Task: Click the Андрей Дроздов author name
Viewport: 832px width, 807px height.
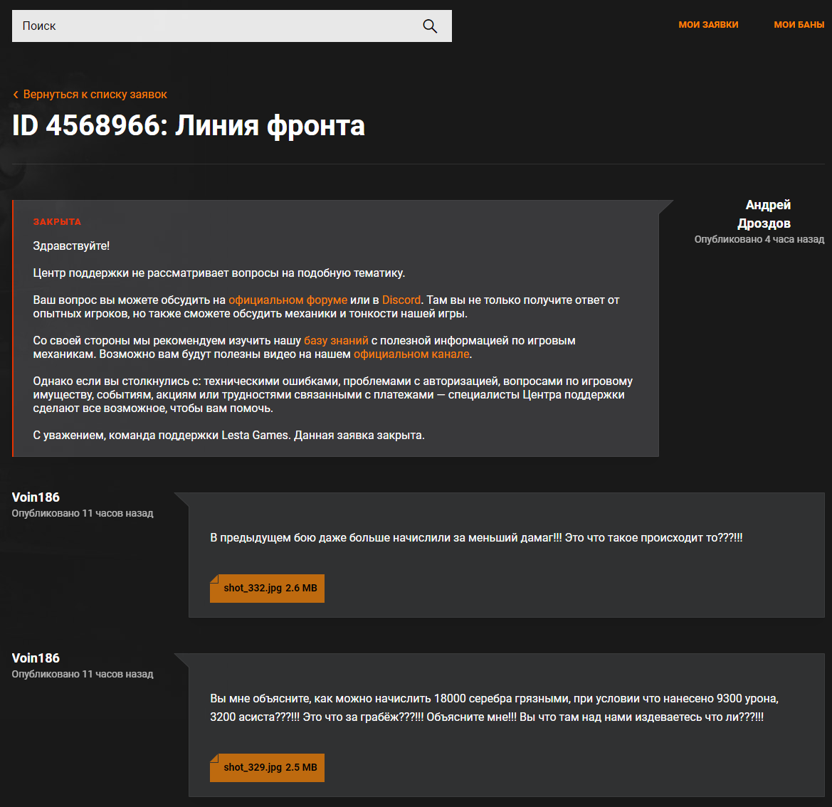Action: tap(764, 214)
